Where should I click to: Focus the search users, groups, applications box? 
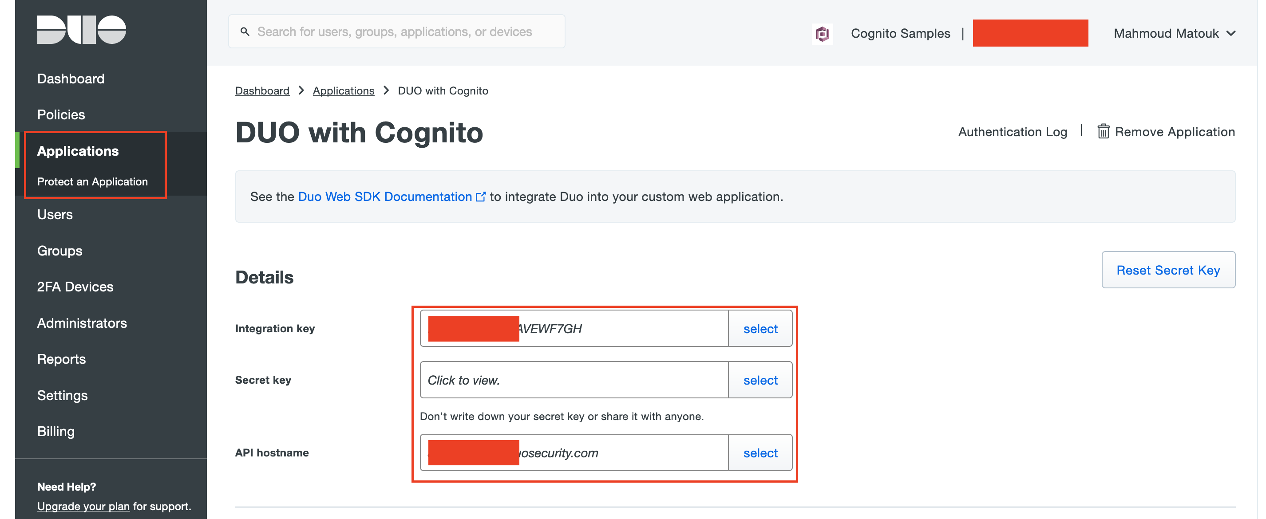pos(396,31)
